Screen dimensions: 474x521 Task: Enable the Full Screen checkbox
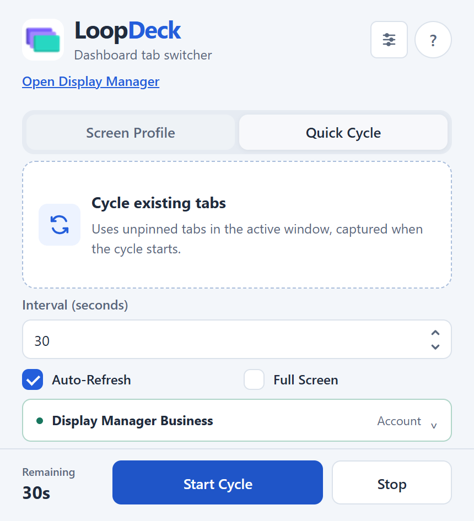[254, 379]
